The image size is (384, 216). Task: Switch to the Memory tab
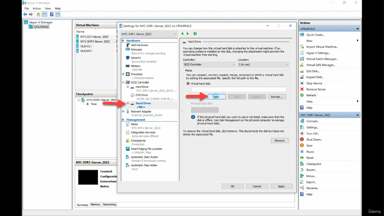[95, 204]
